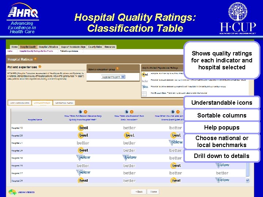Click Hospital 35 'best' rating for quiet rooms
The width and height of the screenshot is (263, 197).
pos(176,166)
